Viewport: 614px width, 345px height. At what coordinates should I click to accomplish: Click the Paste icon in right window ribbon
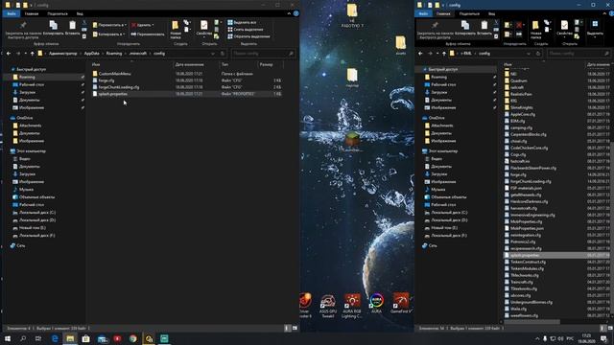pos(484,26)
